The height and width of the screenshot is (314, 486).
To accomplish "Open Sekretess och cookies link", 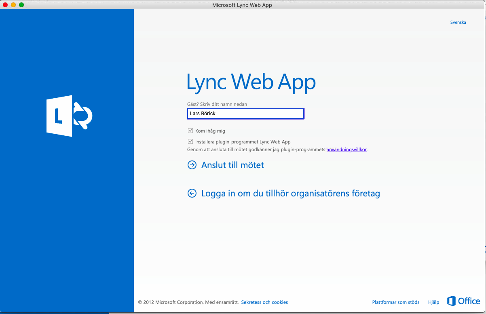I will tap(264, 302).
